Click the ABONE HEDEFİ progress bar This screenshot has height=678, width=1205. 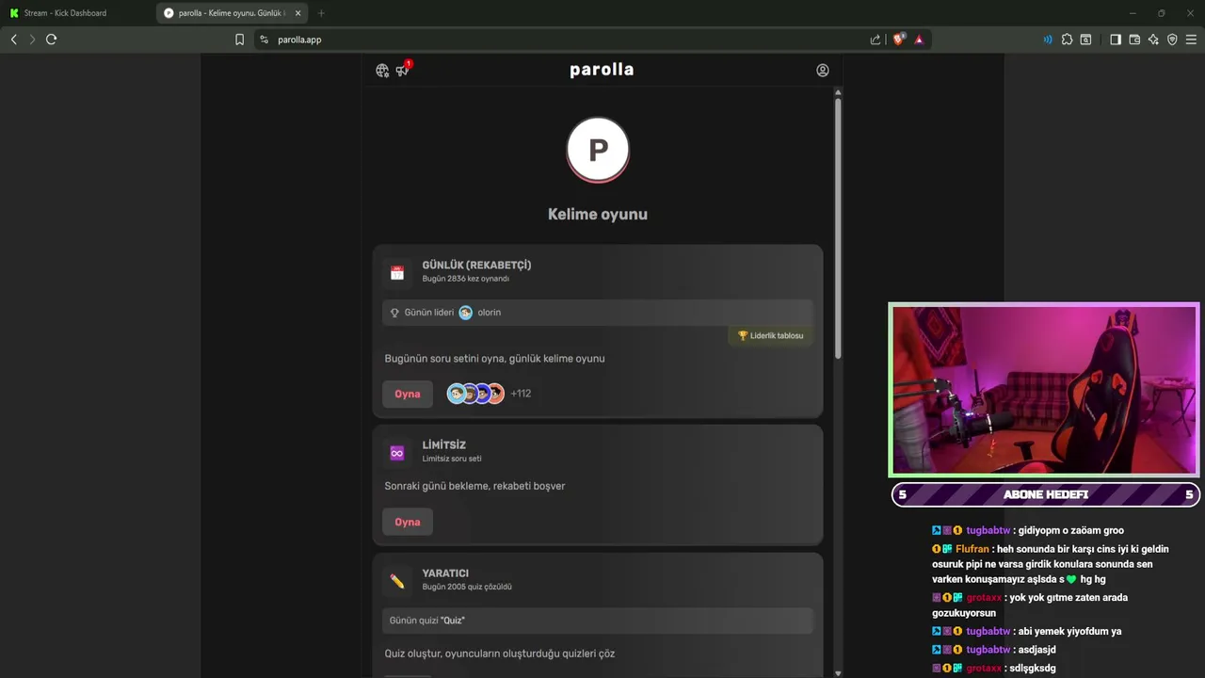(x=1045, y=494)
